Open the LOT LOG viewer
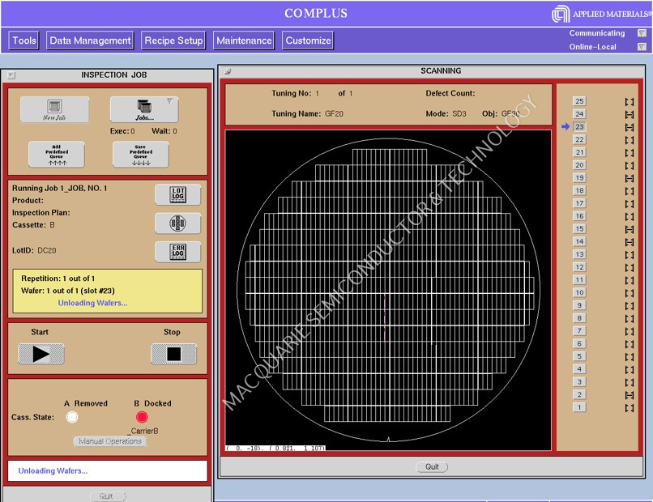 [x=177, y=195]
